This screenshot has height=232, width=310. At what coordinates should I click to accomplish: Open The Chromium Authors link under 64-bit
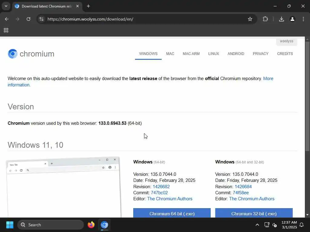tap(170, 199)
